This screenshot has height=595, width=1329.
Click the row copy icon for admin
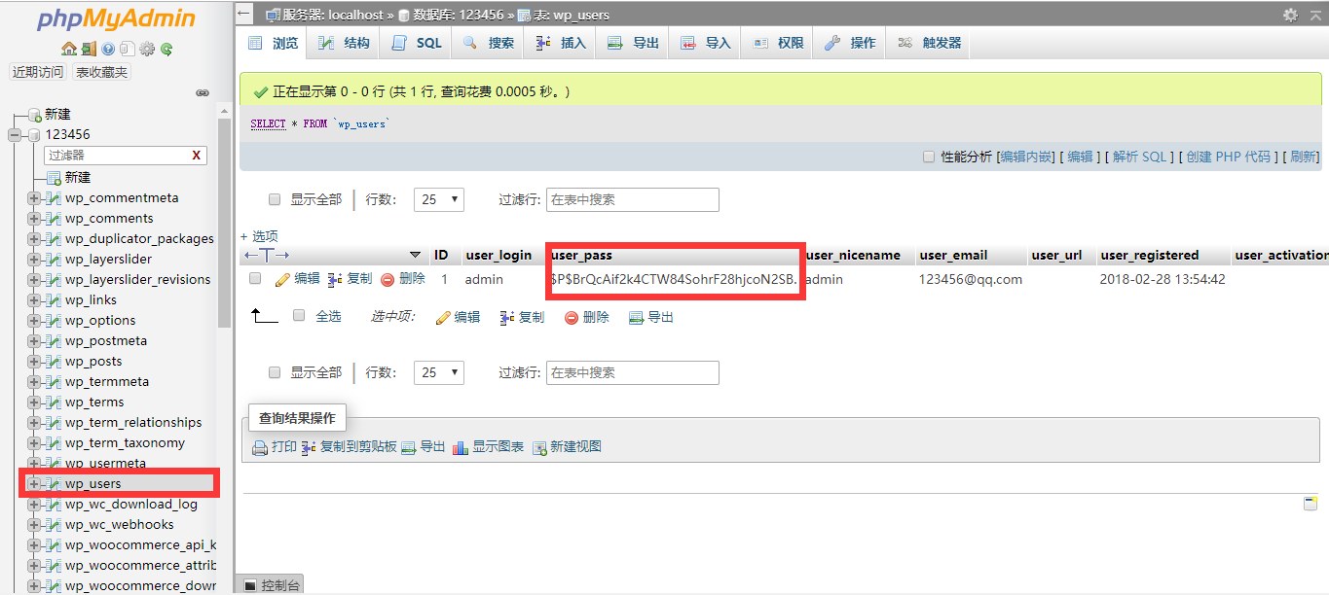pos(335,279)
